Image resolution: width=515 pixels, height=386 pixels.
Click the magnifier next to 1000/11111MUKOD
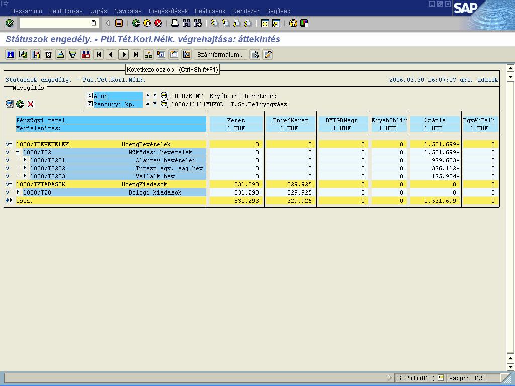tap(164, 104)
